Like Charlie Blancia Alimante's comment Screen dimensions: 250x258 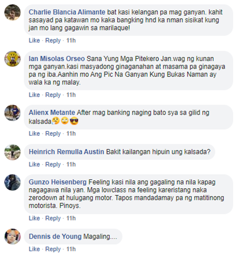point(34,40)
